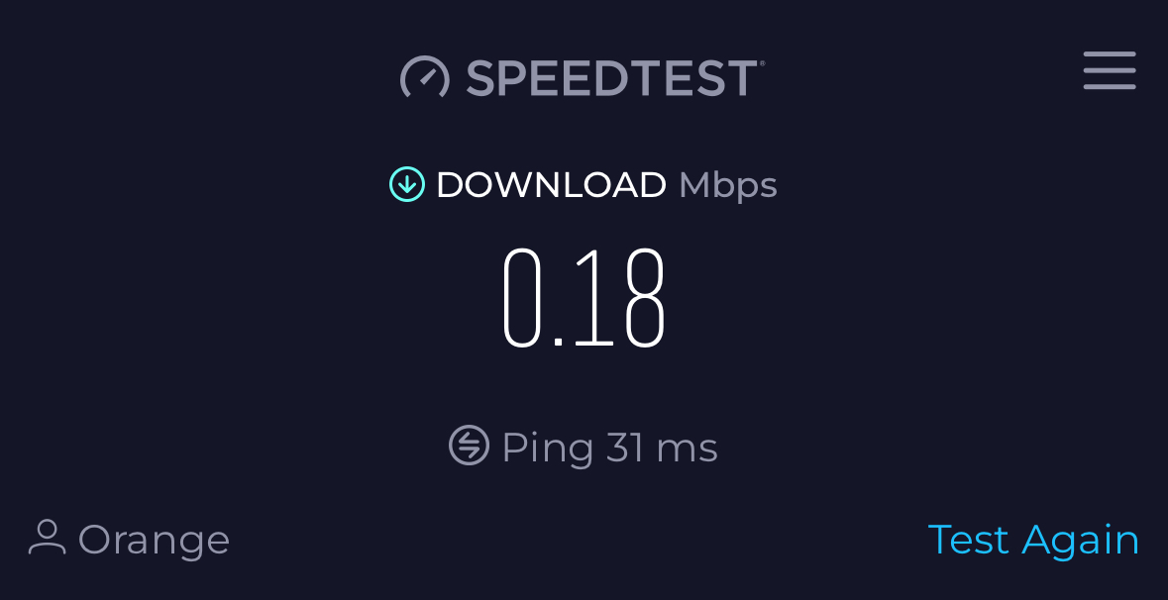Image resolution: width=1168 pixels, height=600 pixels.
Task: Click the ping arrows icon
Action: click(470, 446)
